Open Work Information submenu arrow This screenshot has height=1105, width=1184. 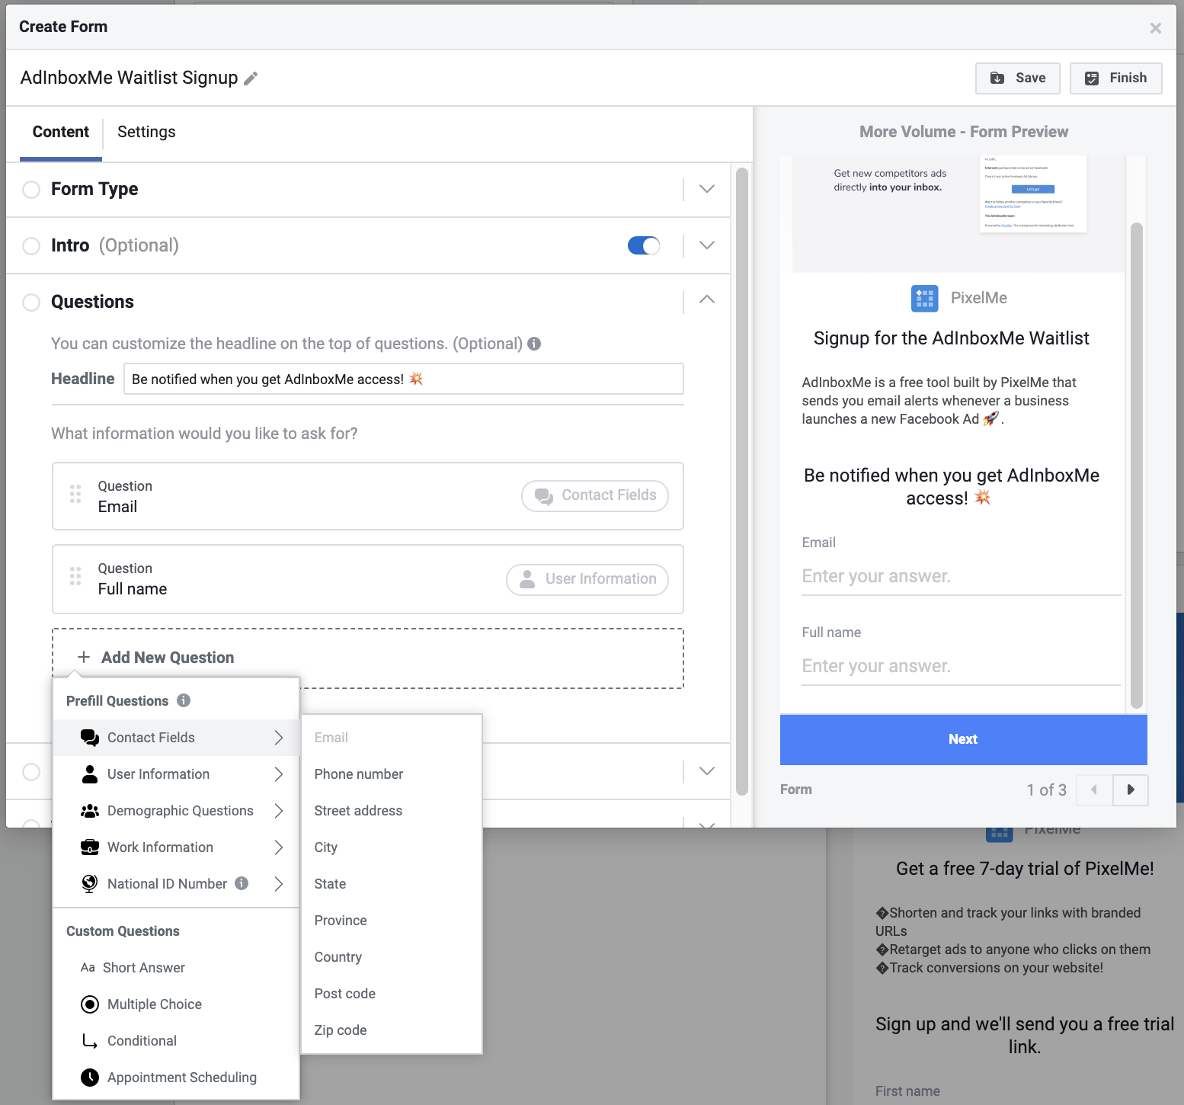(x=279, y=847)
